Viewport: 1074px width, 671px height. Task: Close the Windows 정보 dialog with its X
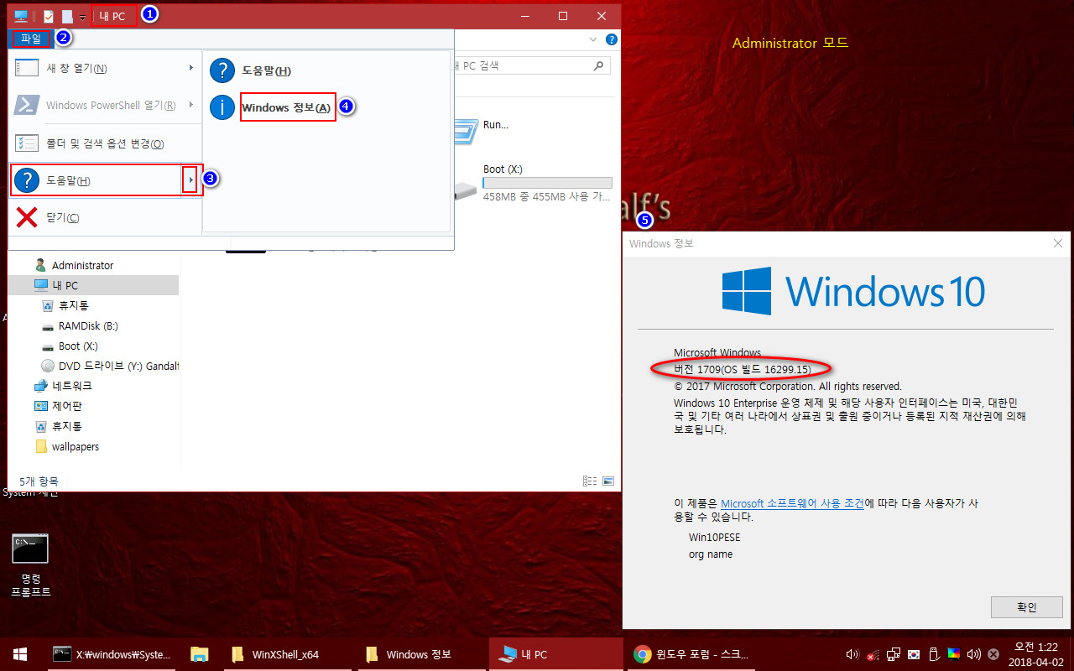pyautogui.click(x=1058, y=243)
